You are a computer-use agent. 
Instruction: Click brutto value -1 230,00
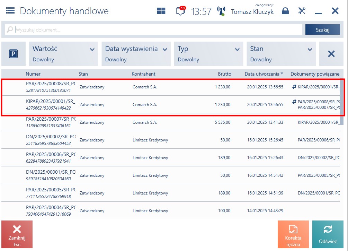tap(222, 105)
